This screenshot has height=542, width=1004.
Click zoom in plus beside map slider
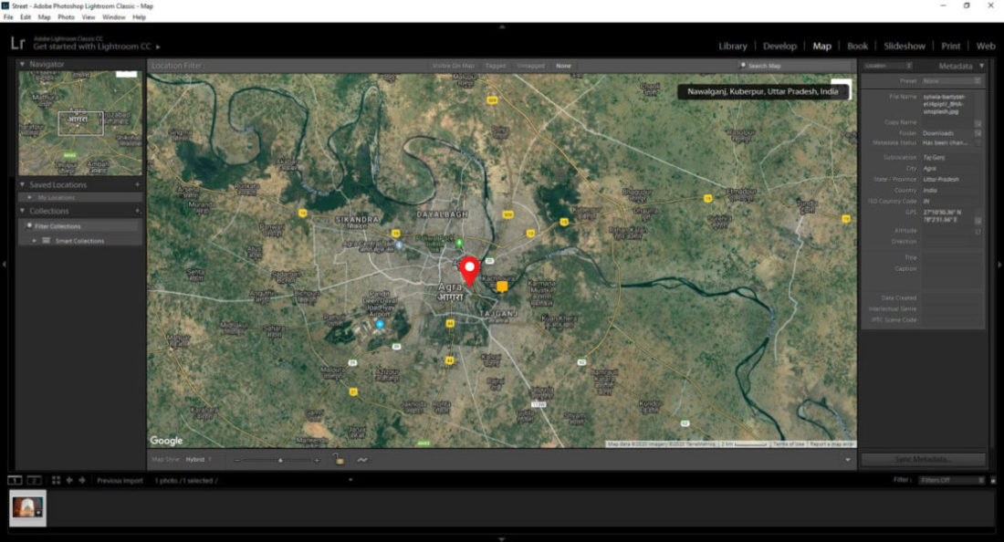(317, 460)
